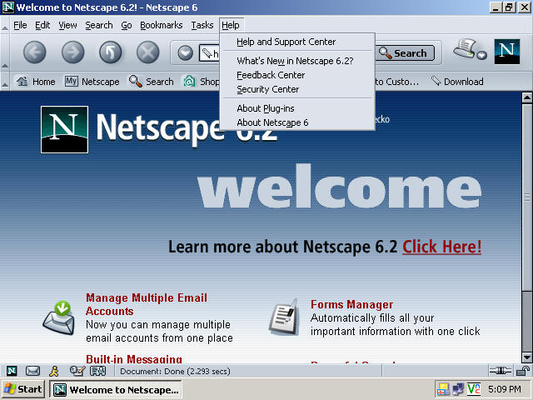Open the Windows Start menu
Screen dimensions: 533x400
coord(22,389)
